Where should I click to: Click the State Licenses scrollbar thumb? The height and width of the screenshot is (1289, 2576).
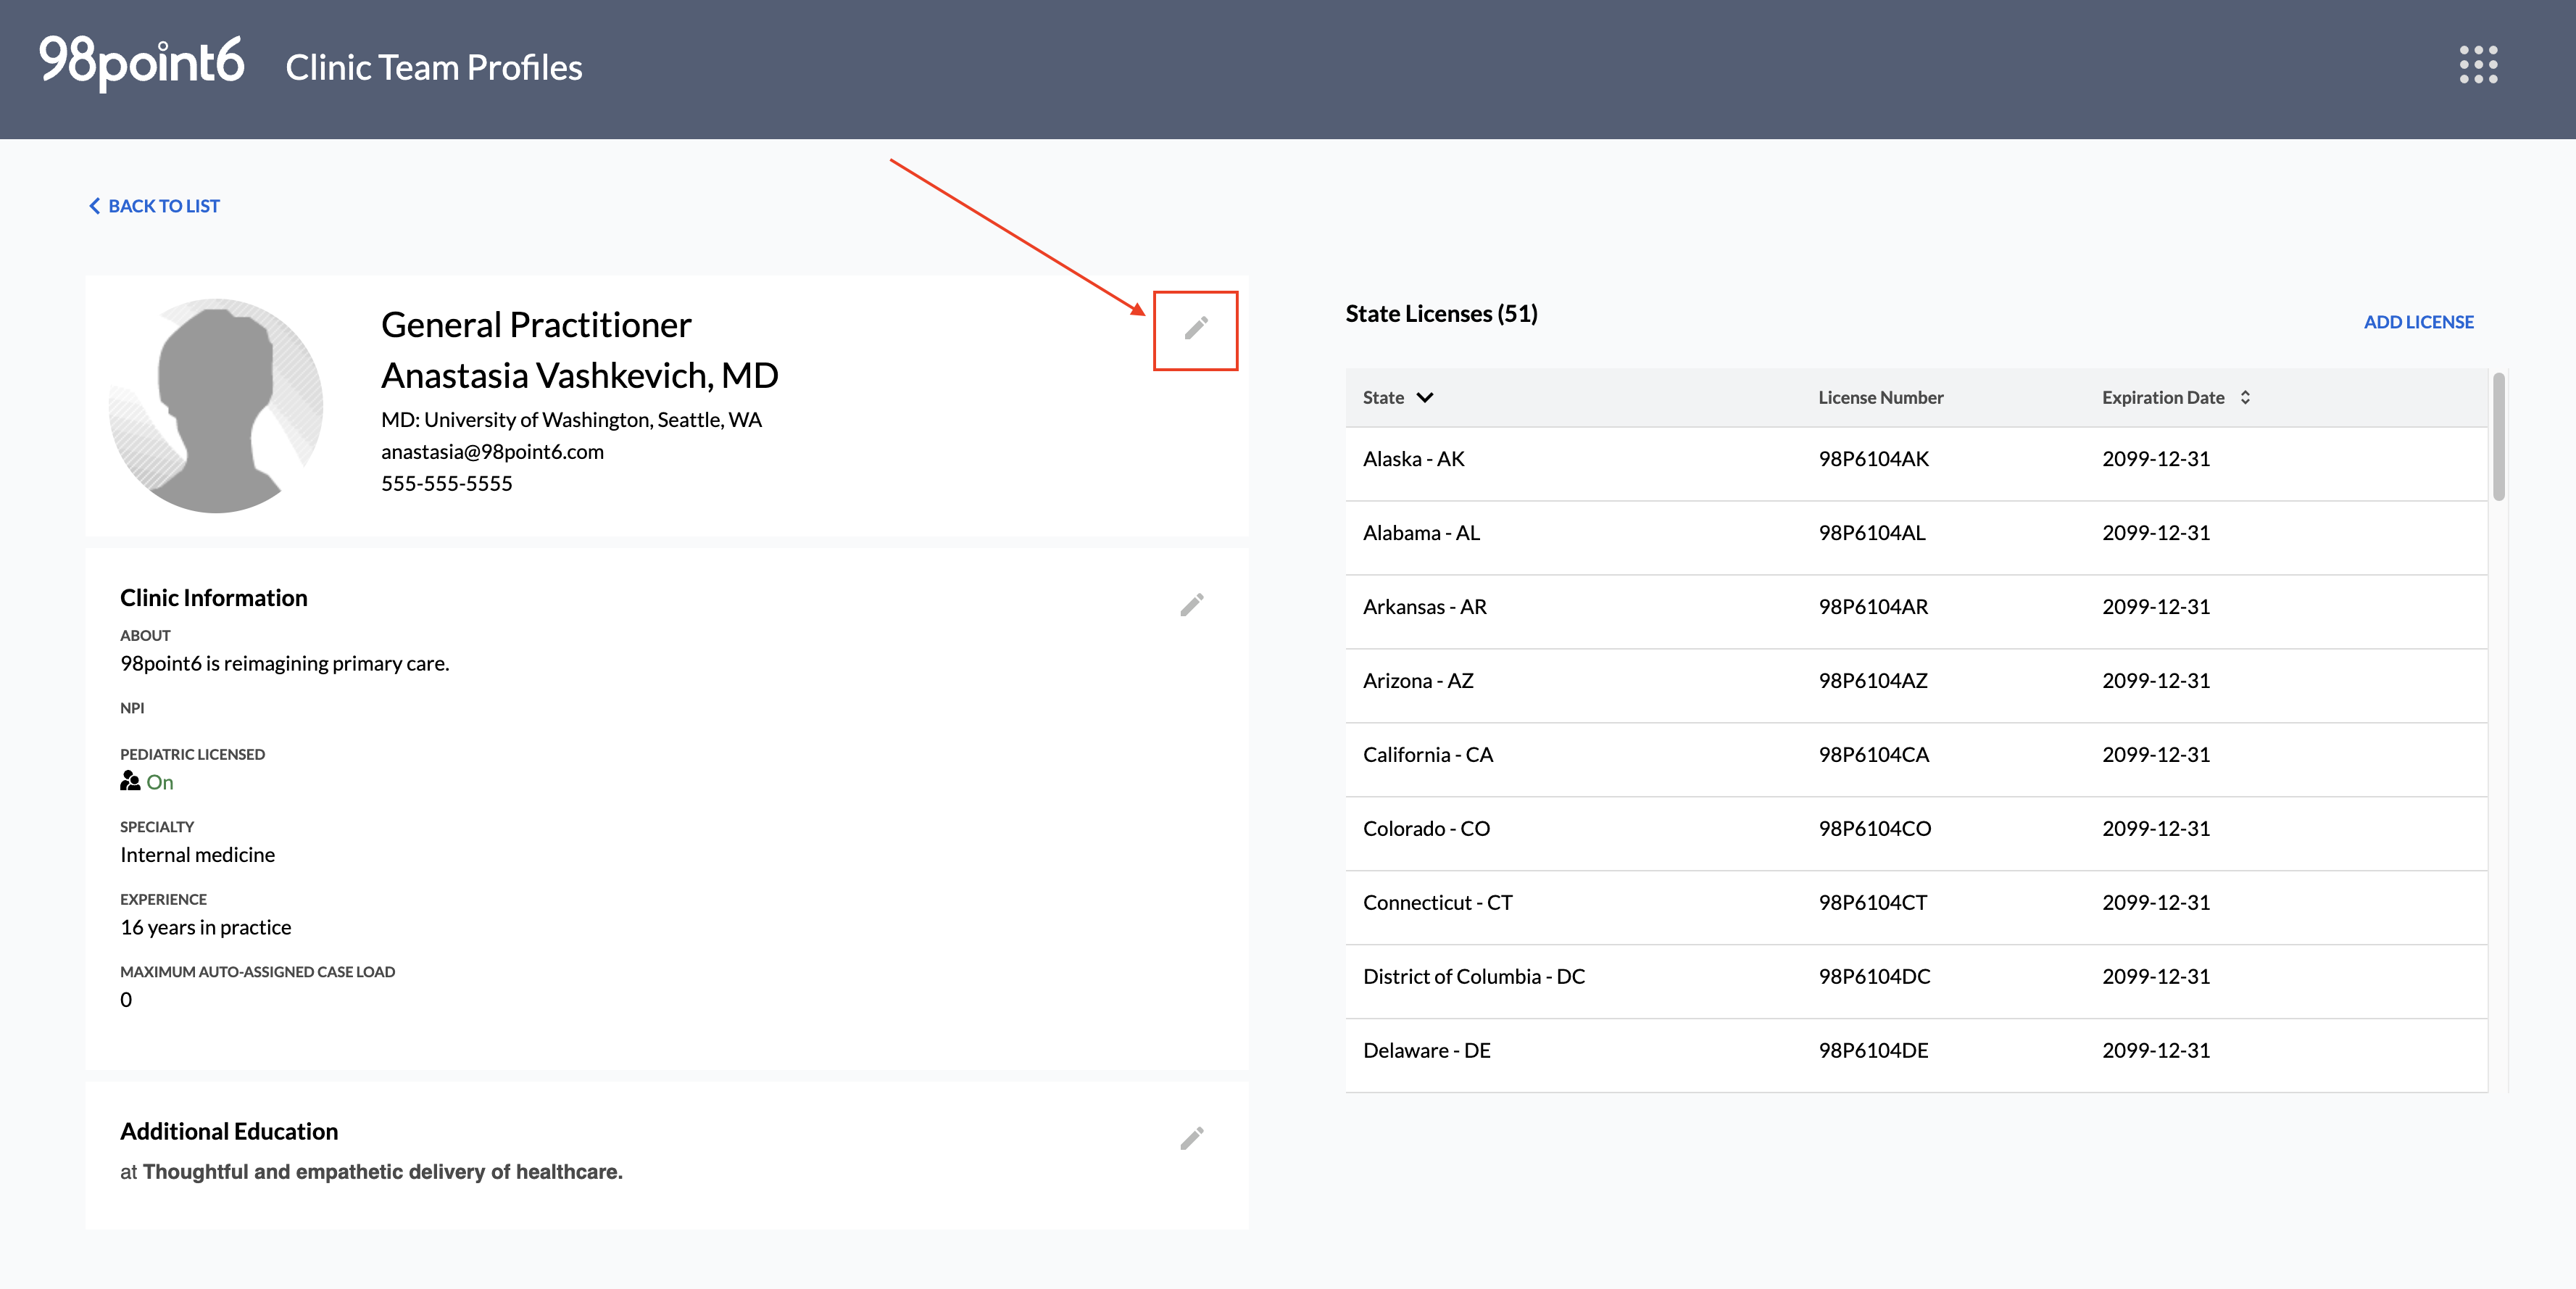click(x=2498, y=436)
